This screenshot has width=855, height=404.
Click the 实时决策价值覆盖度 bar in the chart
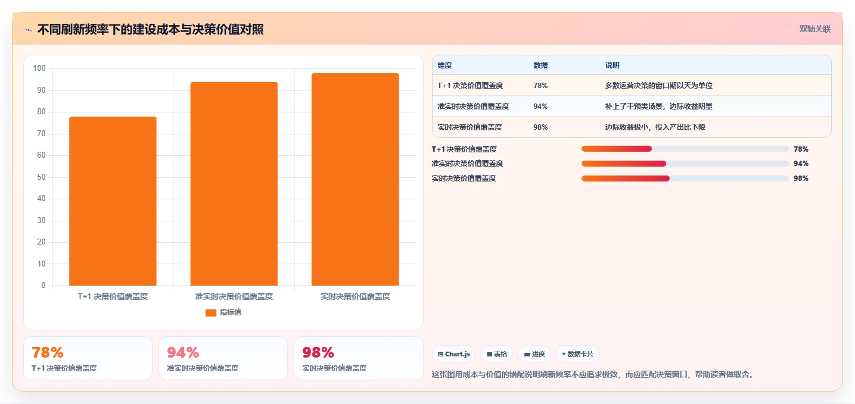(355, 180)
